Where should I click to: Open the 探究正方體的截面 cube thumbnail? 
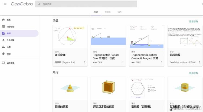(x=108, y=88)
